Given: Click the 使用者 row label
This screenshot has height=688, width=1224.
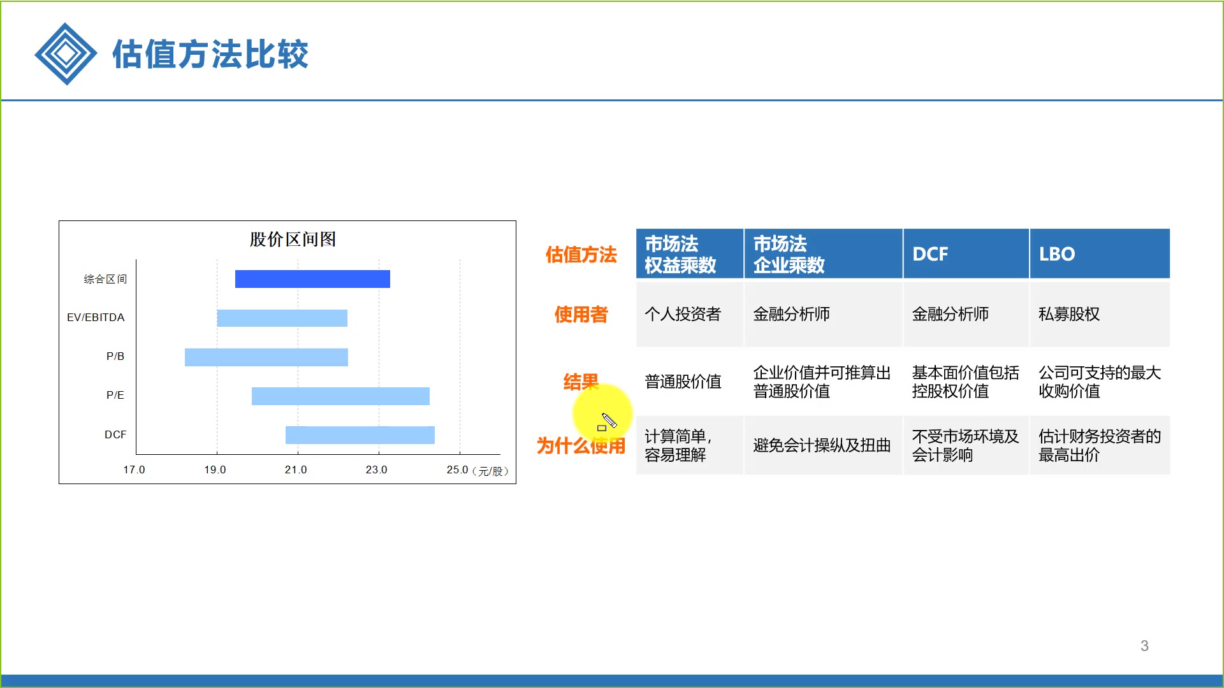Looking at the screenshot, I should coord(581,315).
